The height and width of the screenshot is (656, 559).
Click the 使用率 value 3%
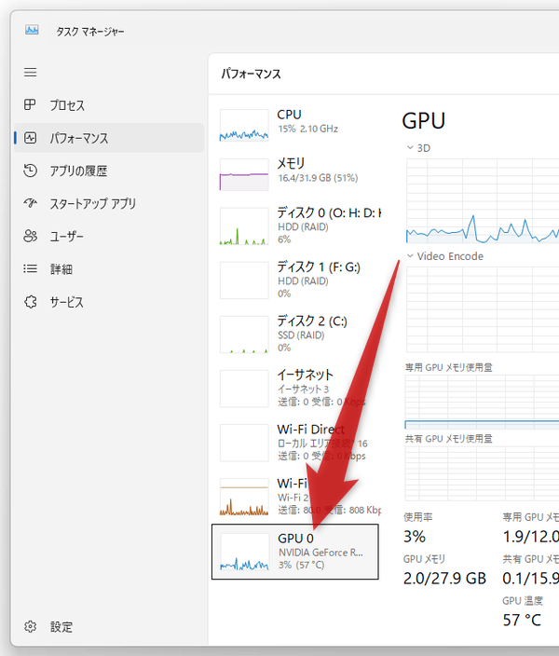point(415,537)
